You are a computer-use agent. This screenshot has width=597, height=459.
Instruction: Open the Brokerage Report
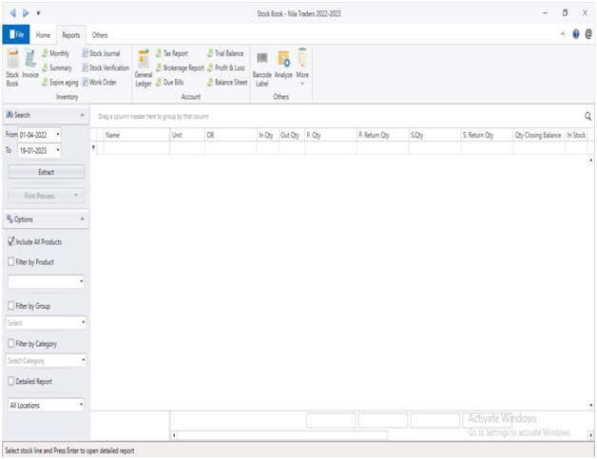pos(180,67)
